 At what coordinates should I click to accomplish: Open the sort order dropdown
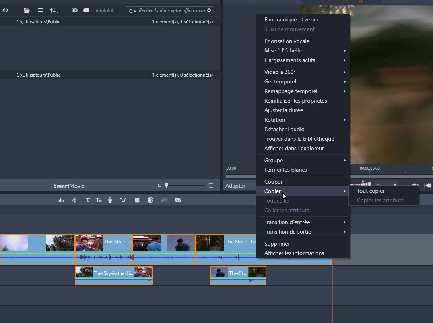point(54,10)
